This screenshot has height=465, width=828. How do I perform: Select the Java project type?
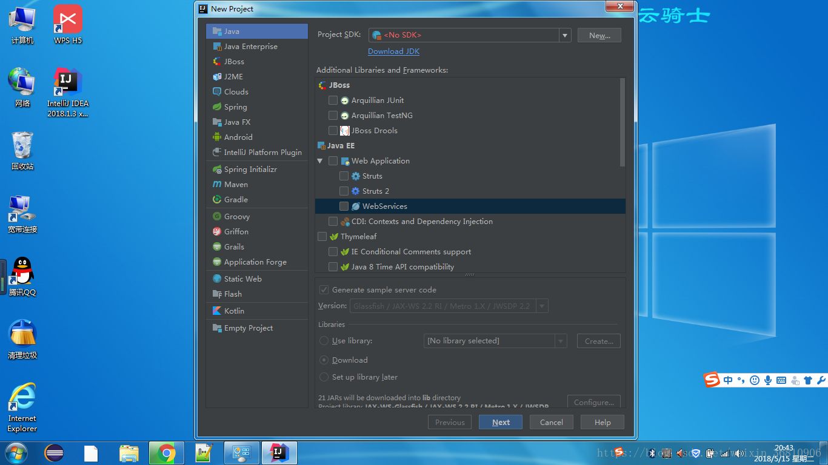click(x=257, y=31)
